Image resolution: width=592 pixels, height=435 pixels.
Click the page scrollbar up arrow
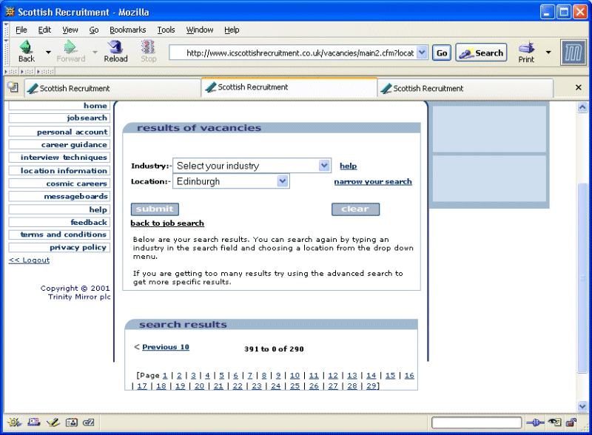pyautogui.click(x=582, y=107)
